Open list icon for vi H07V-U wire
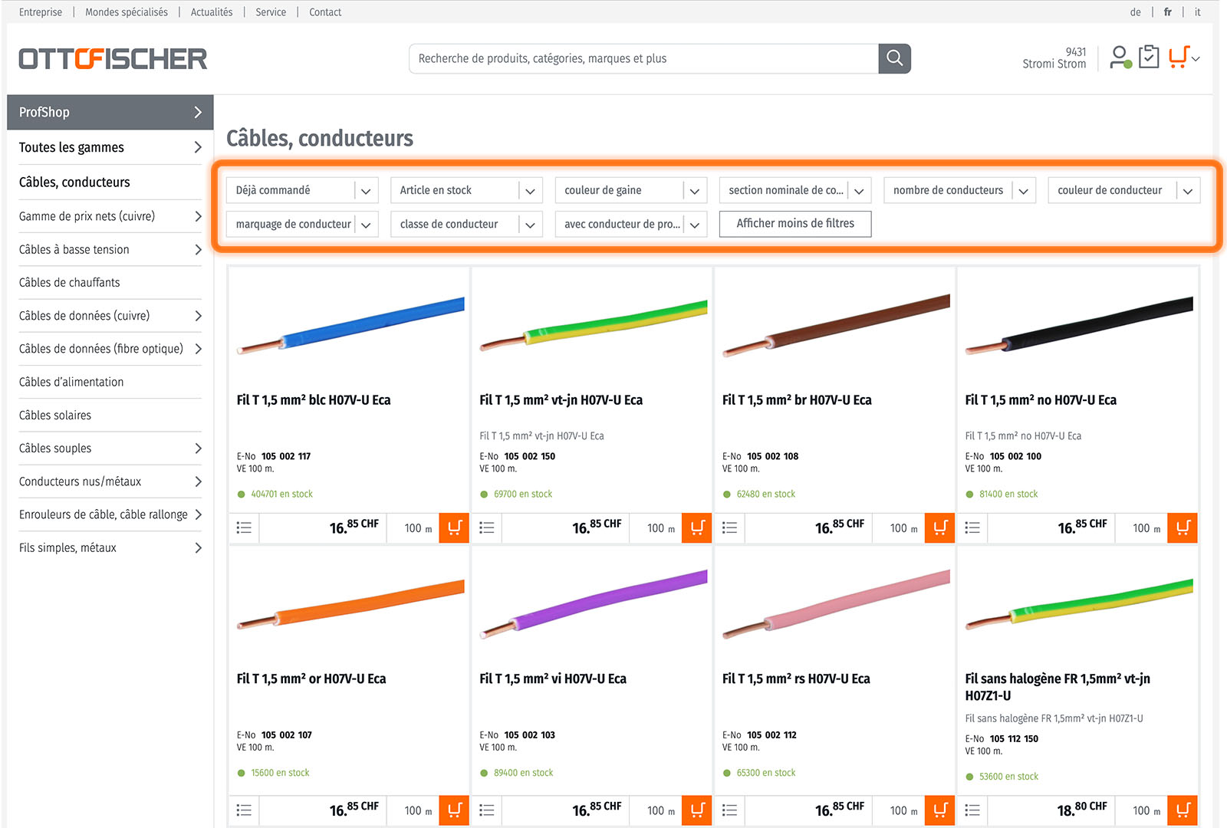 487,810
